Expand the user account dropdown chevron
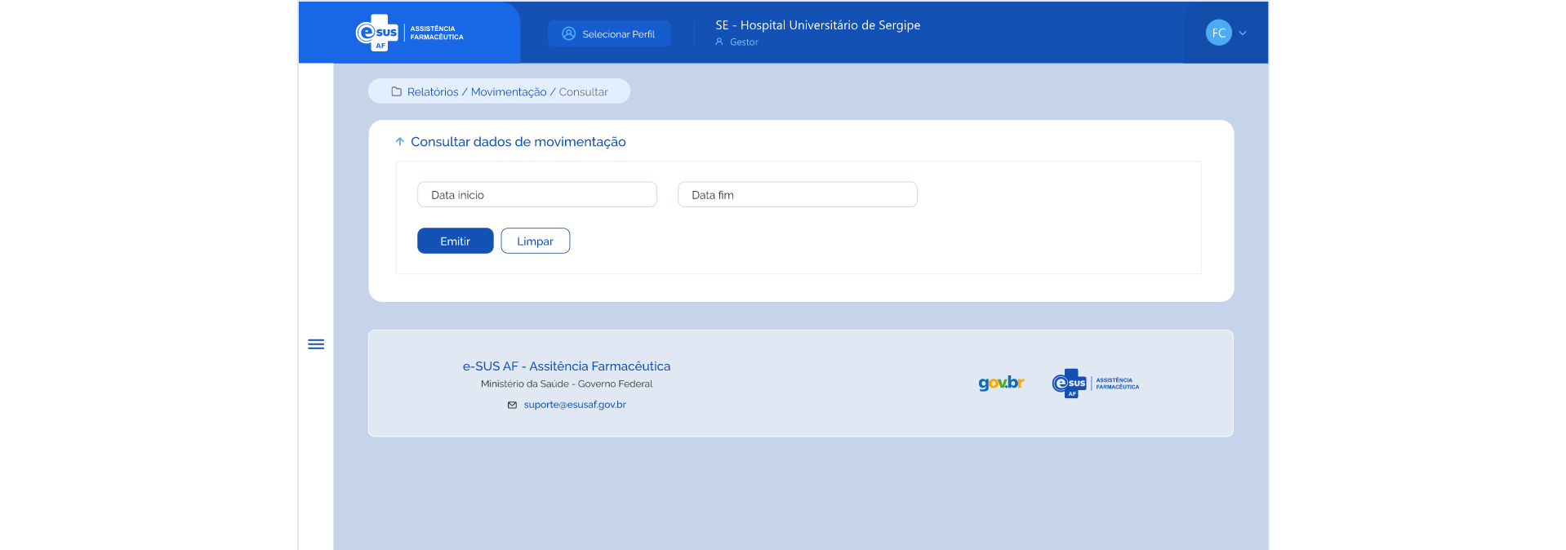 tap(1243, 33)
